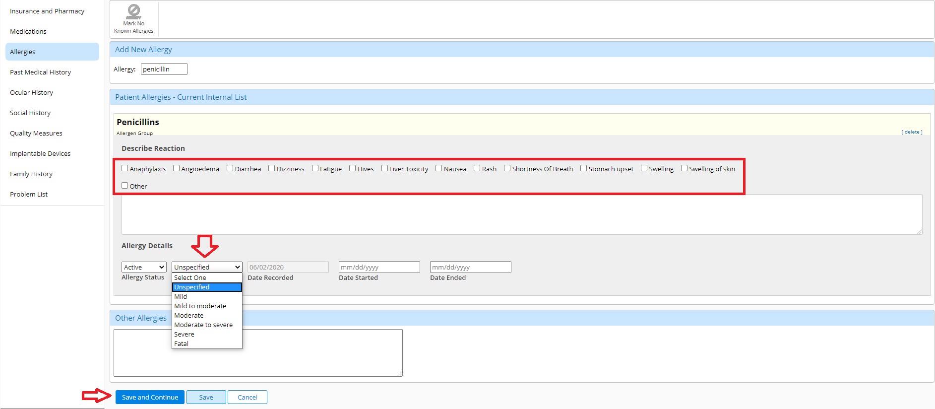Click the Save button
Screen dimensions: 935x409
pos(206,397)
